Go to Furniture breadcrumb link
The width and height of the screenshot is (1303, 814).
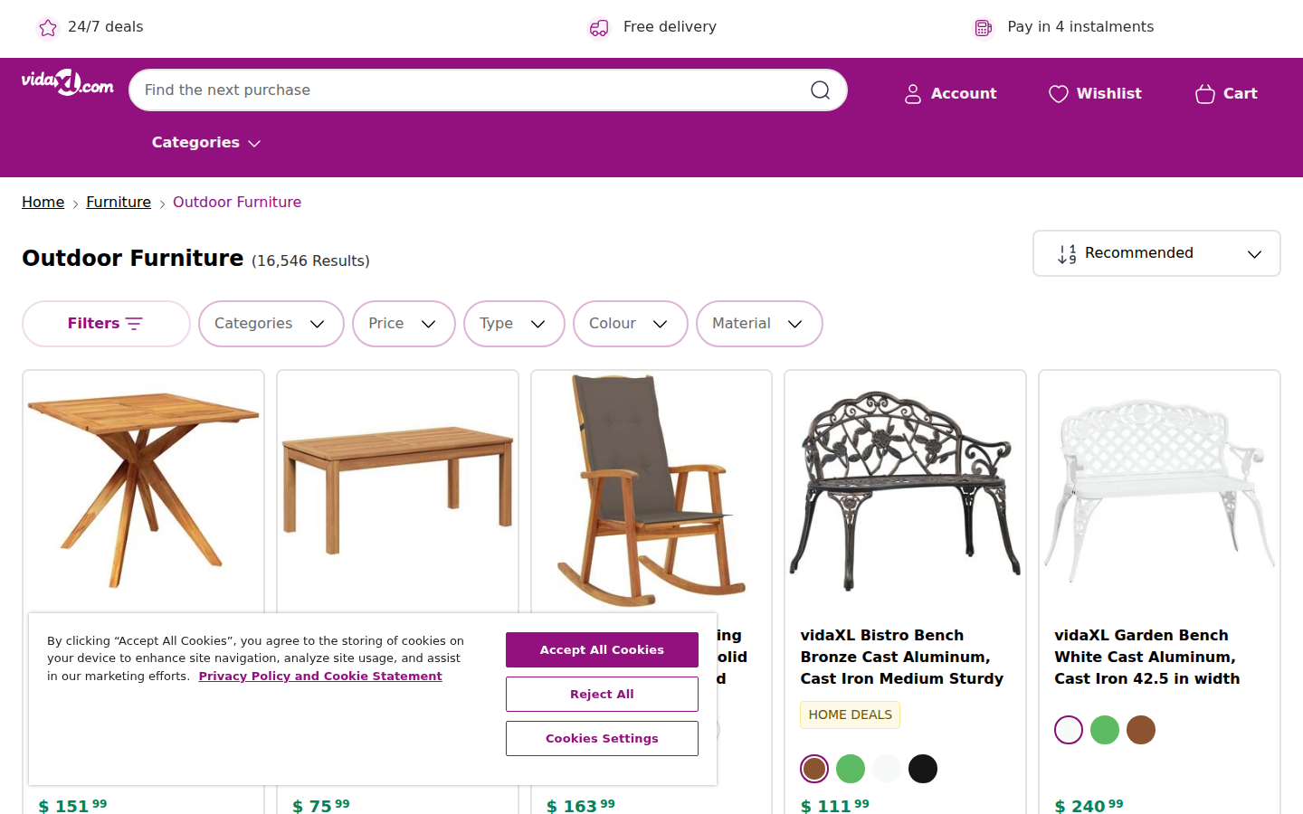[119, 203]
